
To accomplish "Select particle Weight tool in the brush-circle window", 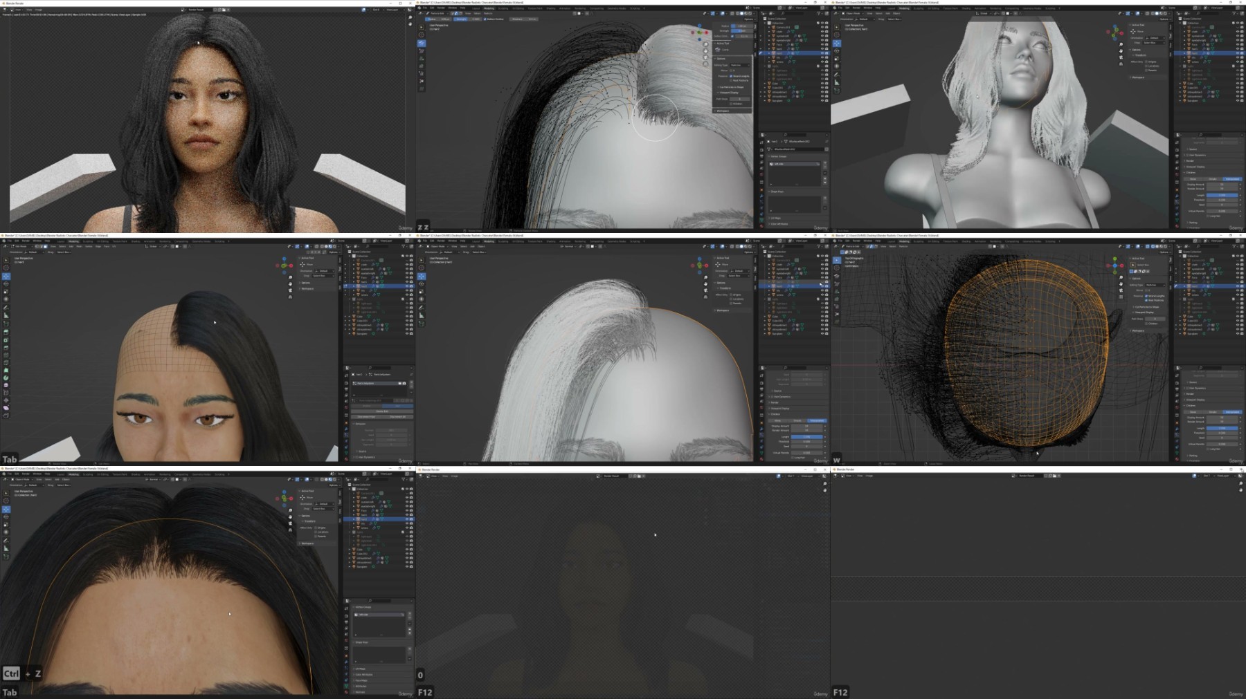I will (422, 88).
